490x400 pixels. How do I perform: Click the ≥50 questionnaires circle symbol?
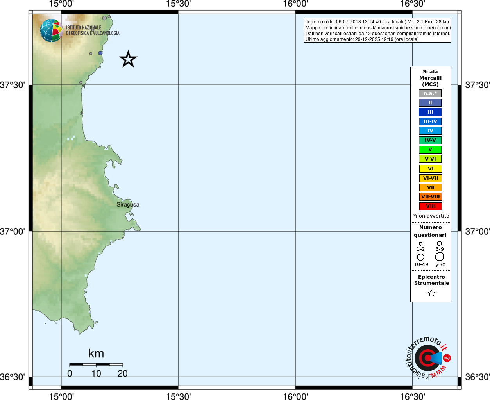(x=440, y=256)
